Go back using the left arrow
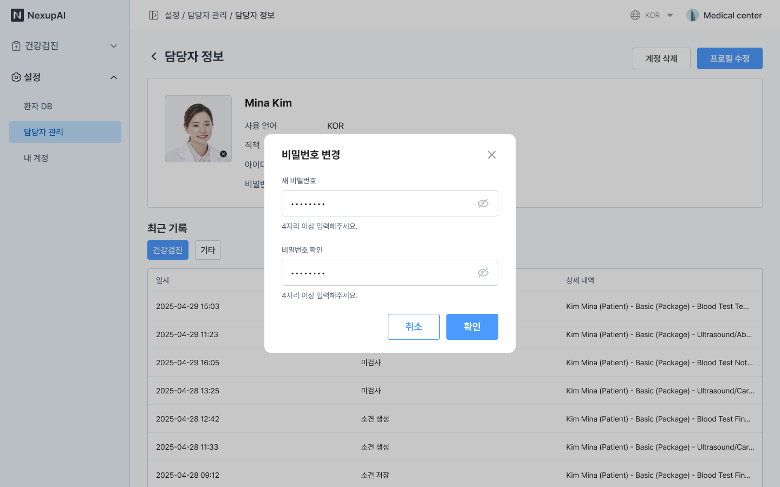780x487 pixels. pos(154,56)
